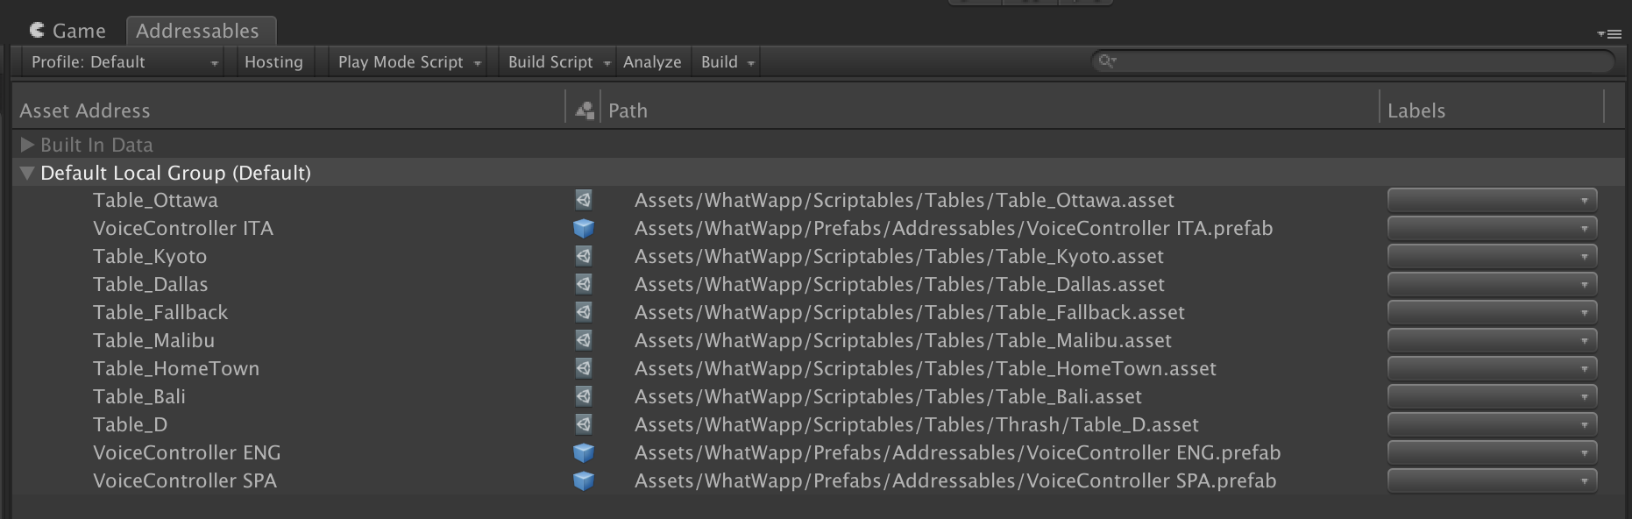1632x519 pixels.
Task: Click in the asset search field
Action: [1359, 61]
